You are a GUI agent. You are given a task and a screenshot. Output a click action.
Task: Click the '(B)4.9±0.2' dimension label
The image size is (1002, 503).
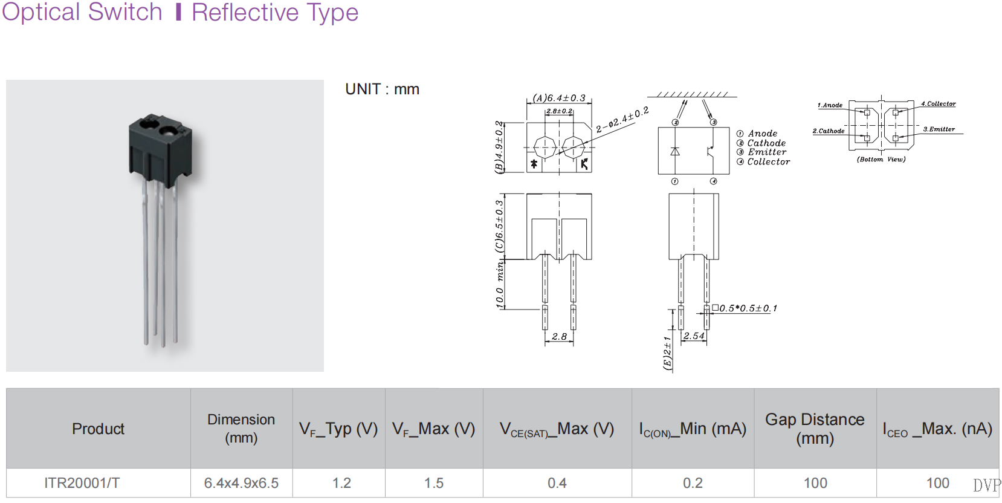coord(499,147)
